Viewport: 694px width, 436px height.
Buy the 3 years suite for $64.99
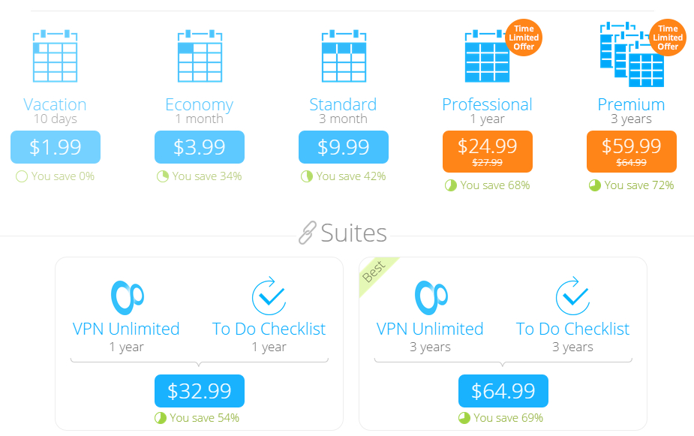point(503,391)
